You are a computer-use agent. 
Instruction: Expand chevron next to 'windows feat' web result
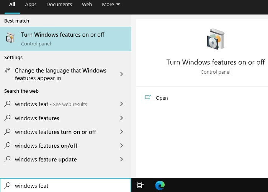(121, 104)
